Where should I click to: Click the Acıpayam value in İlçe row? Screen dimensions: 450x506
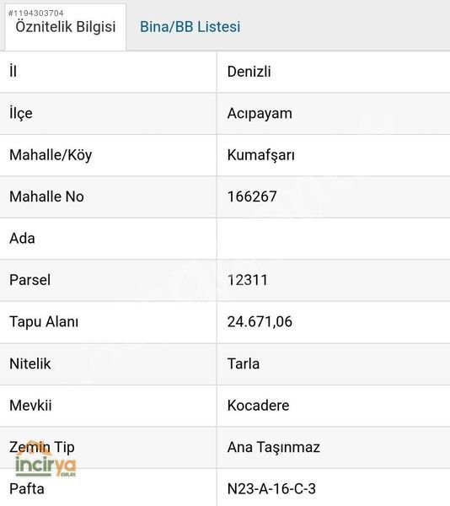coord(260,114)
